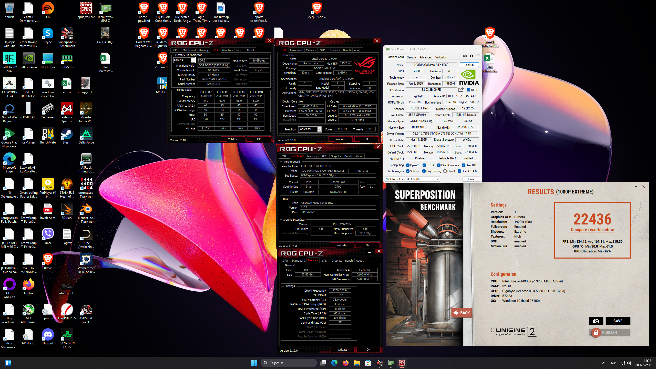
Task: Toggle the CUDA checkbox
Action: [424, 165]
